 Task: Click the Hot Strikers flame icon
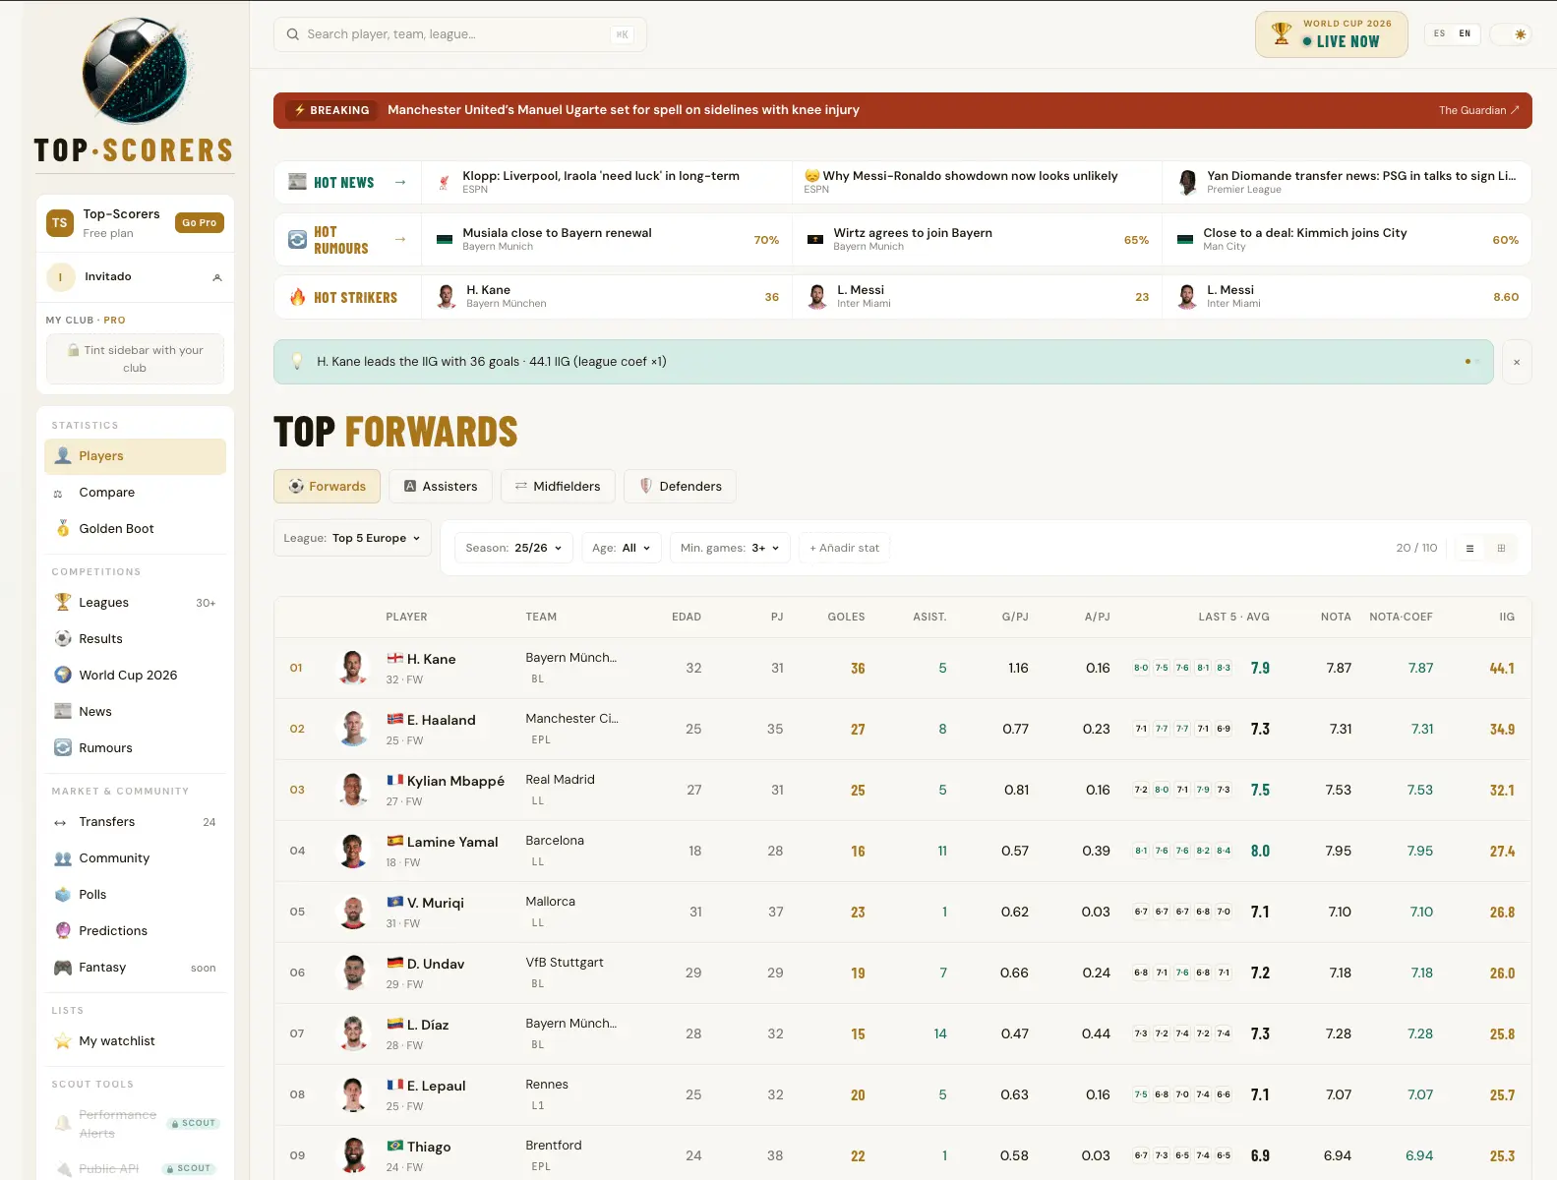(x=297, y=297)
